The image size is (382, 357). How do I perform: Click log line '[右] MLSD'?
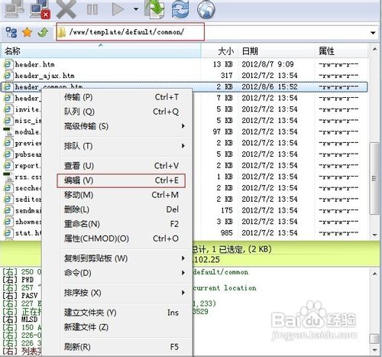(x=20, y=320)
